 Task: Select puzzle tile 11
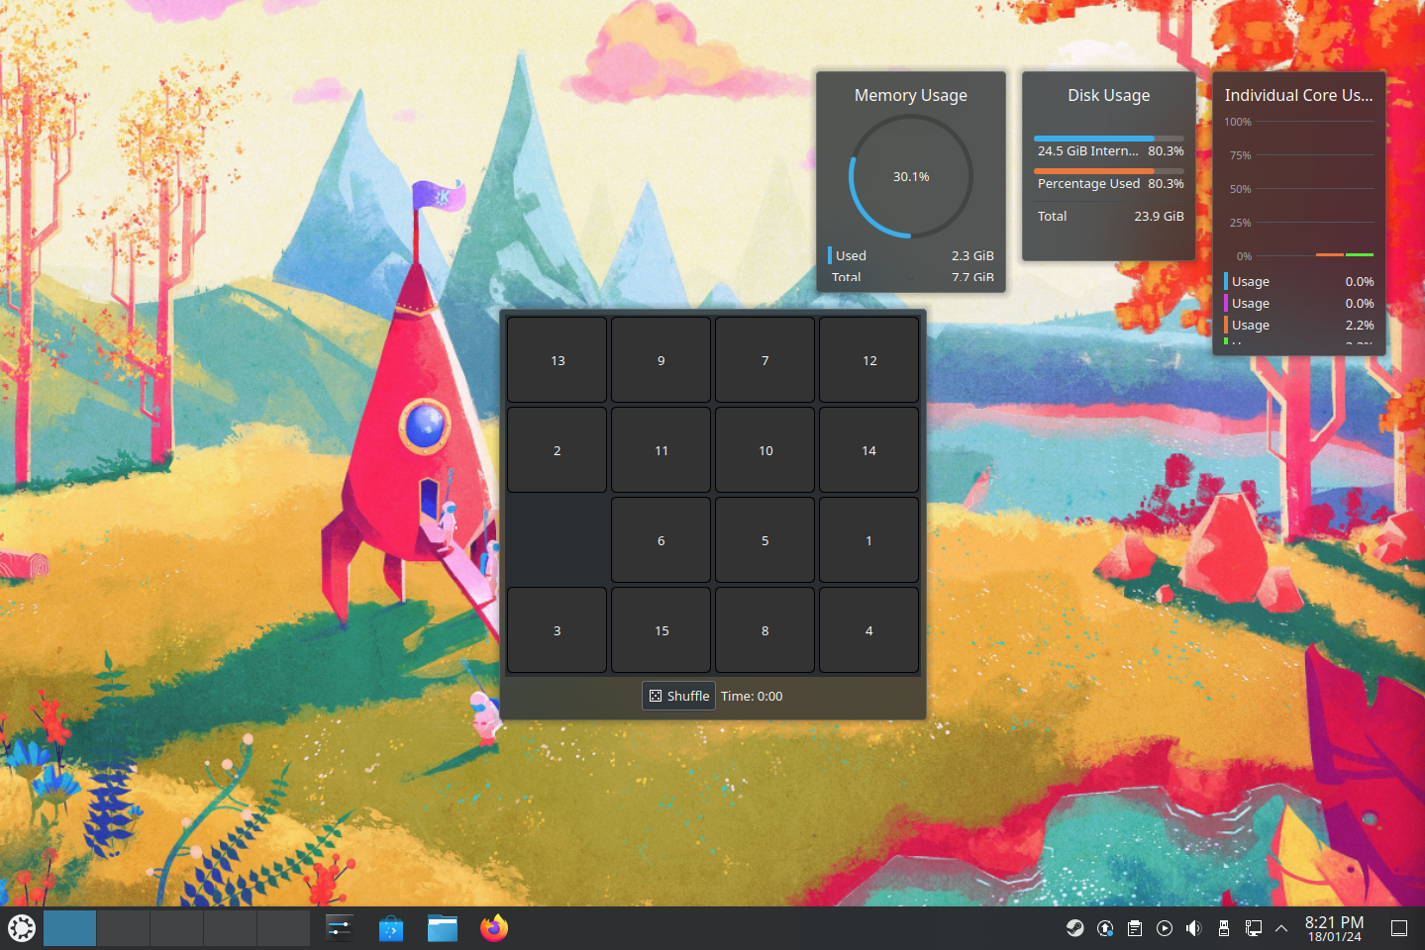click(x=661, y=450)
